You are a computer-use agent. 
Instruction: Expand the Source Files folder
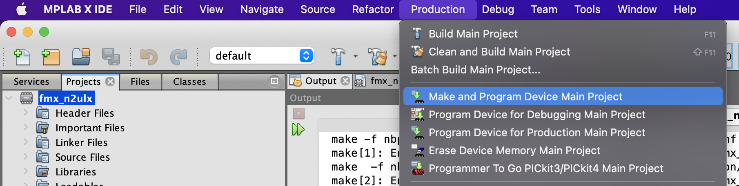tap(25, 157)
